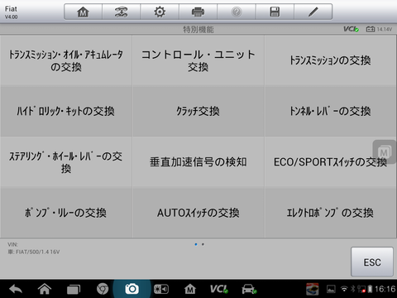Select 垂直加速信号の検知
Image resolution: width=397 pixels, height=298 pixels.
[x=198, y=162]
